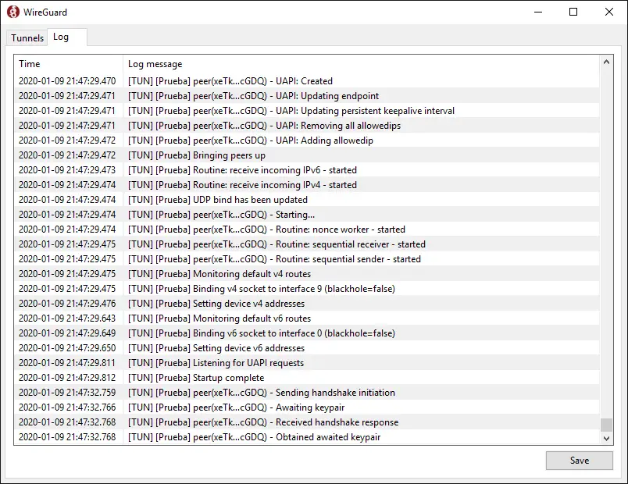Select 'sequential sender - started' log row
The width and height of the screenshot is (628, 484).
coord(307,258)
